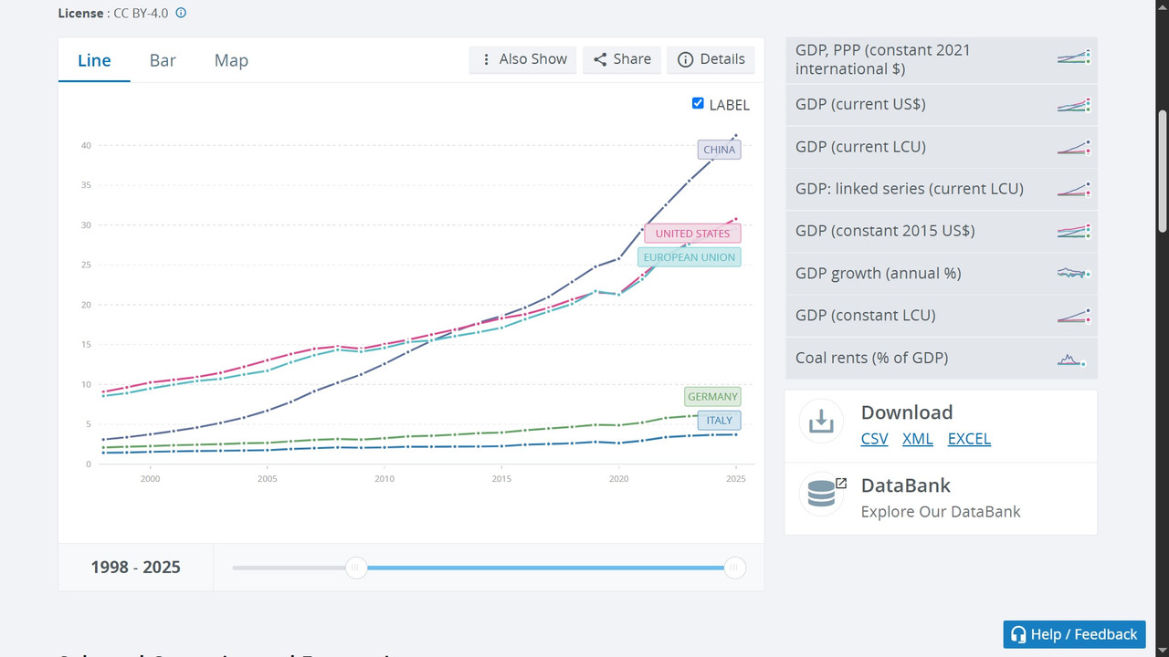This screenshot has width=1169, height=657.
Task: Switch to the Map tab
Action: (231, 60)
